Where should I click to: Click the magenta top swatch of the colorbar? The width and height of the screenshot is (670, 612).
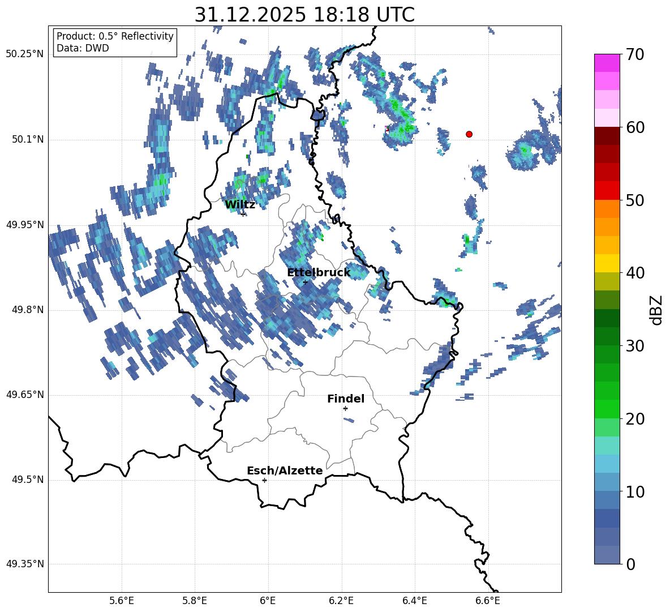point(607,63)
